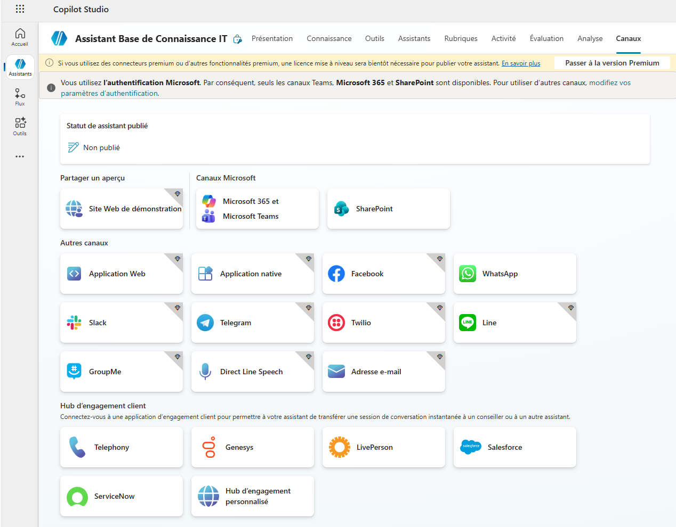Go to Accueil in the sidebar

[x=20, y=37]
